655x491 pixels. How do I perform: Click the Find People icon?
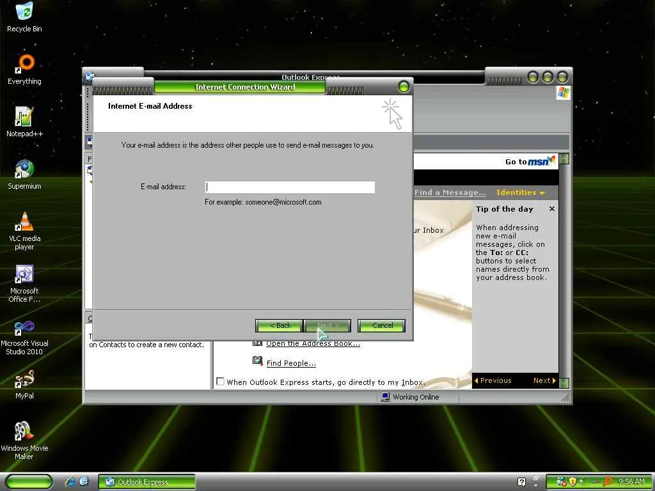pos(258,361)
